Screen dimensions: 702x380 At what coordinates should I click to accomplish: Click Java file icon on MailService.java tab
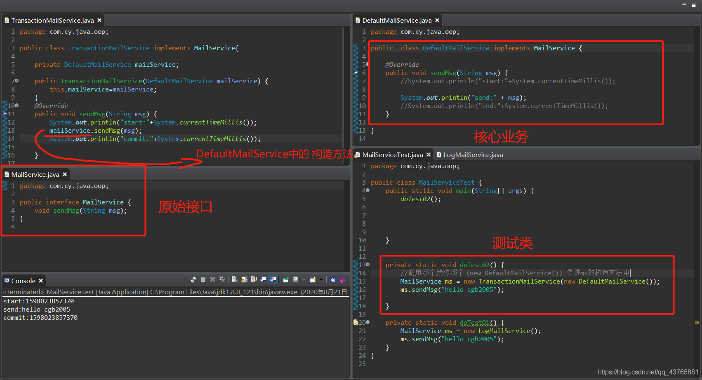click(x=7, y=174)
